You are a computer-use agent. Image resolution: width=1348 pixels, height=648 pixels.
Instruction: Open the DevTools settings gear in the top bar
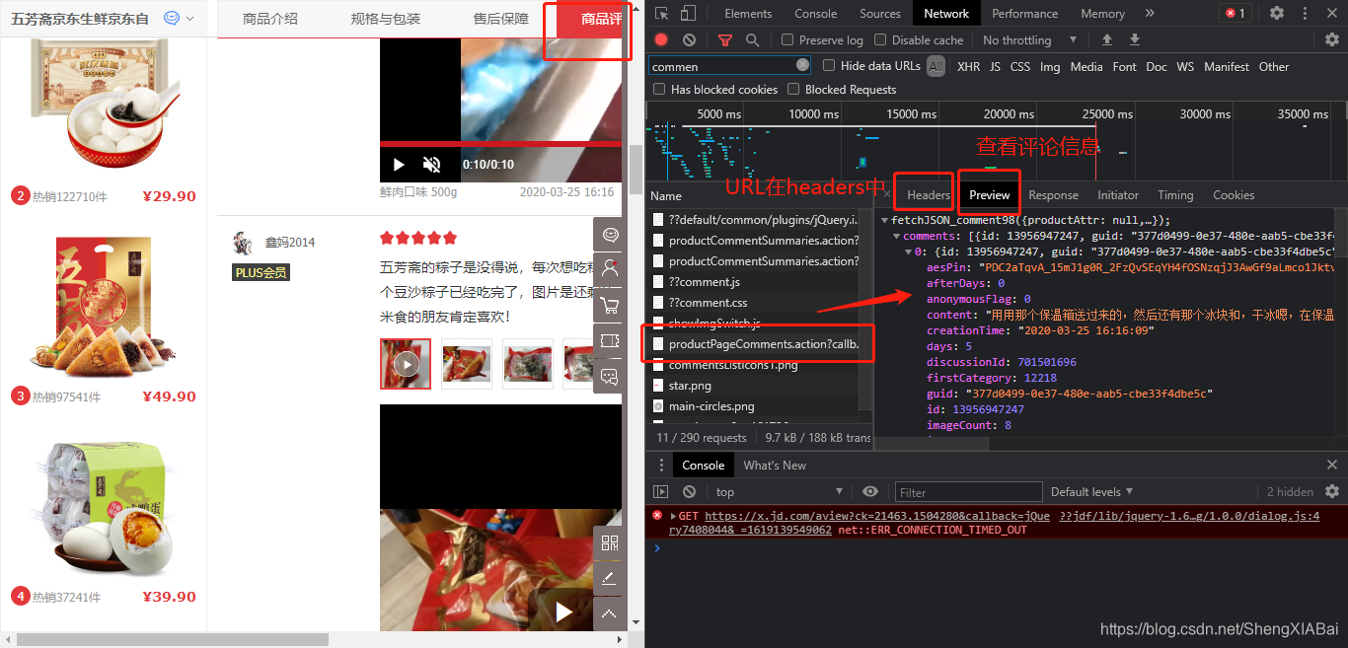point(1277,13)
